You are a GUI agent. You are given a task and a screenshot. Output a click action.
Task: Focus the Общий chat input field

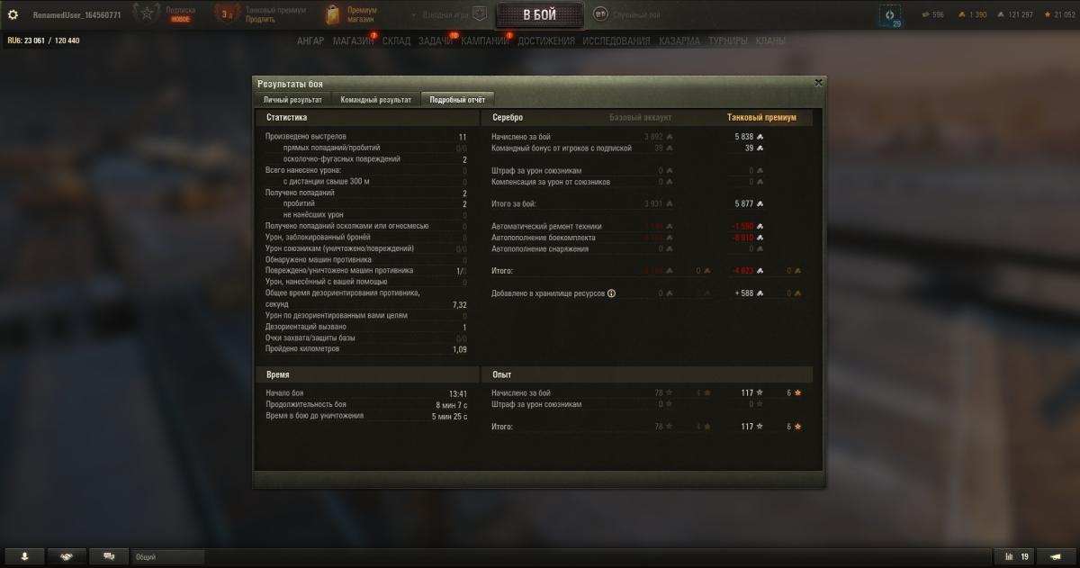tap(168, 557)
